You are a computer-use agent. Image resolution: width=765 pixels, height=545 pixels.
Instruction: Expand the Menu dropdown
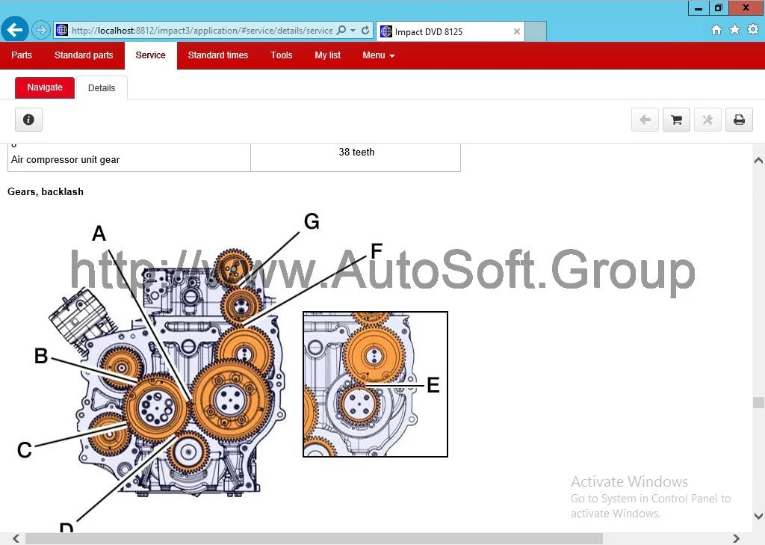tap(378, 55)
